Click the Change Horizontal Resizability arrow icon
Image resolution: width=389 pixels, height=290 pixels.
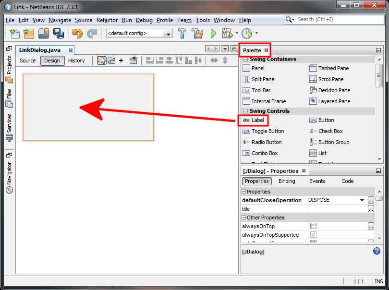pyautogui.click(x=214, y=60)
